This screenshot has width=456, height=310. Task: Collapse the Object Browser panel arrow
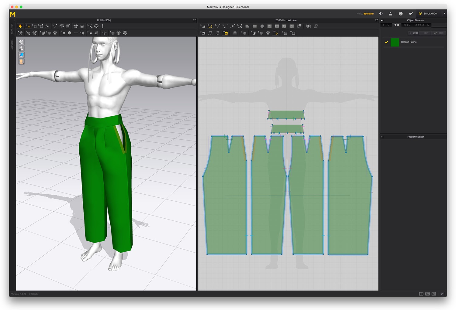(382, 20)
